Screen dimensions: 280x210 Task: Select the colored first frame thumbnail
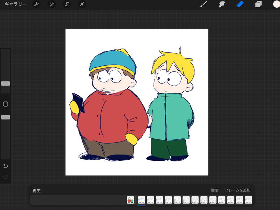point(130,200)
